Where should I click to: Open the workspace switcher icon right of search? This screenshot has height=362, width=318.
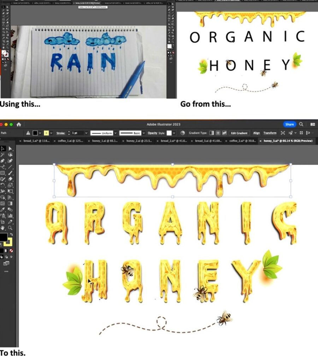[x=313, y=124]
